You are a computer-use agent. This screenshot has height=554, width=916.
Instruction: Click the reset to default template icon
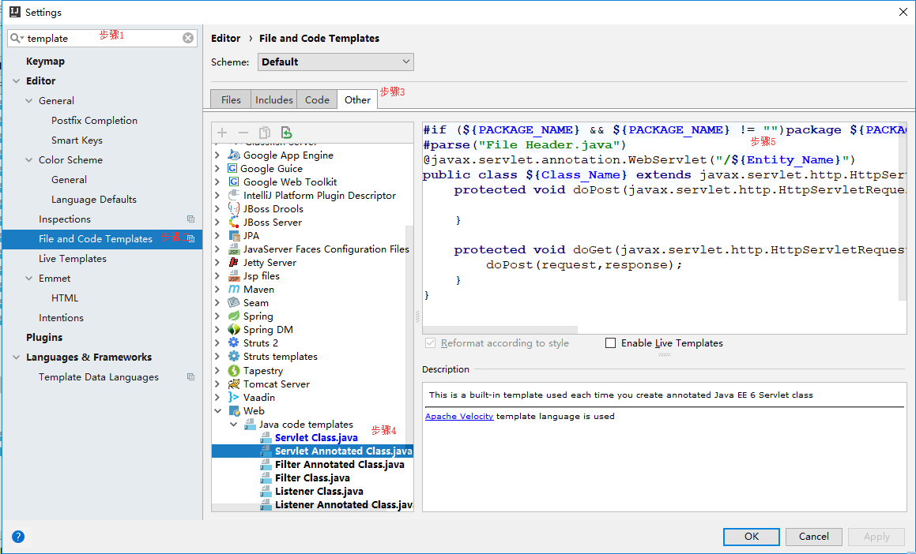(286, 133)
